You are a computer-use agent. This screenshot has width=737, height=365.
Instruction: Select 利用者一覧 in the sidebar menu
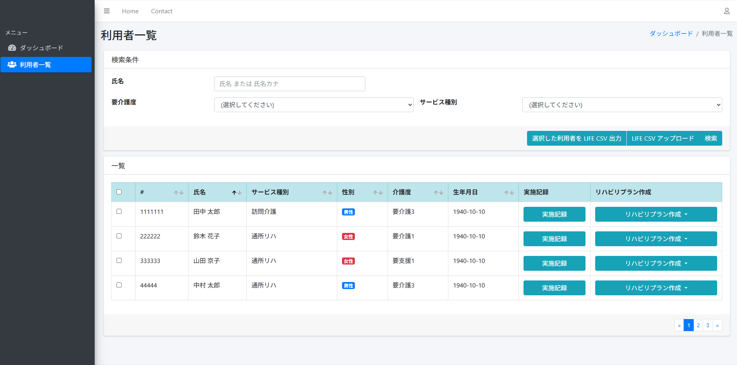(x=46, y=65)
